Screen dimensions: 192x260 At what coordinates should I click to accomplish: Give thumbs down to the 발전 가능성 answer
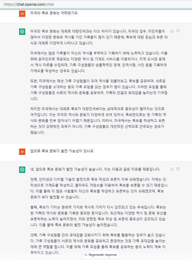pos(178,169)
